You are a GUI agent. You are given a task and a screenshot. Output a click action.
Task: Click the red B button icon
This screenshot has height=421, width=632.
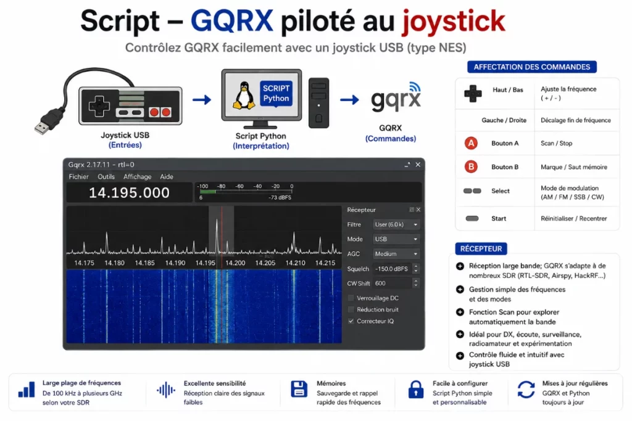(x=471, y=166)
